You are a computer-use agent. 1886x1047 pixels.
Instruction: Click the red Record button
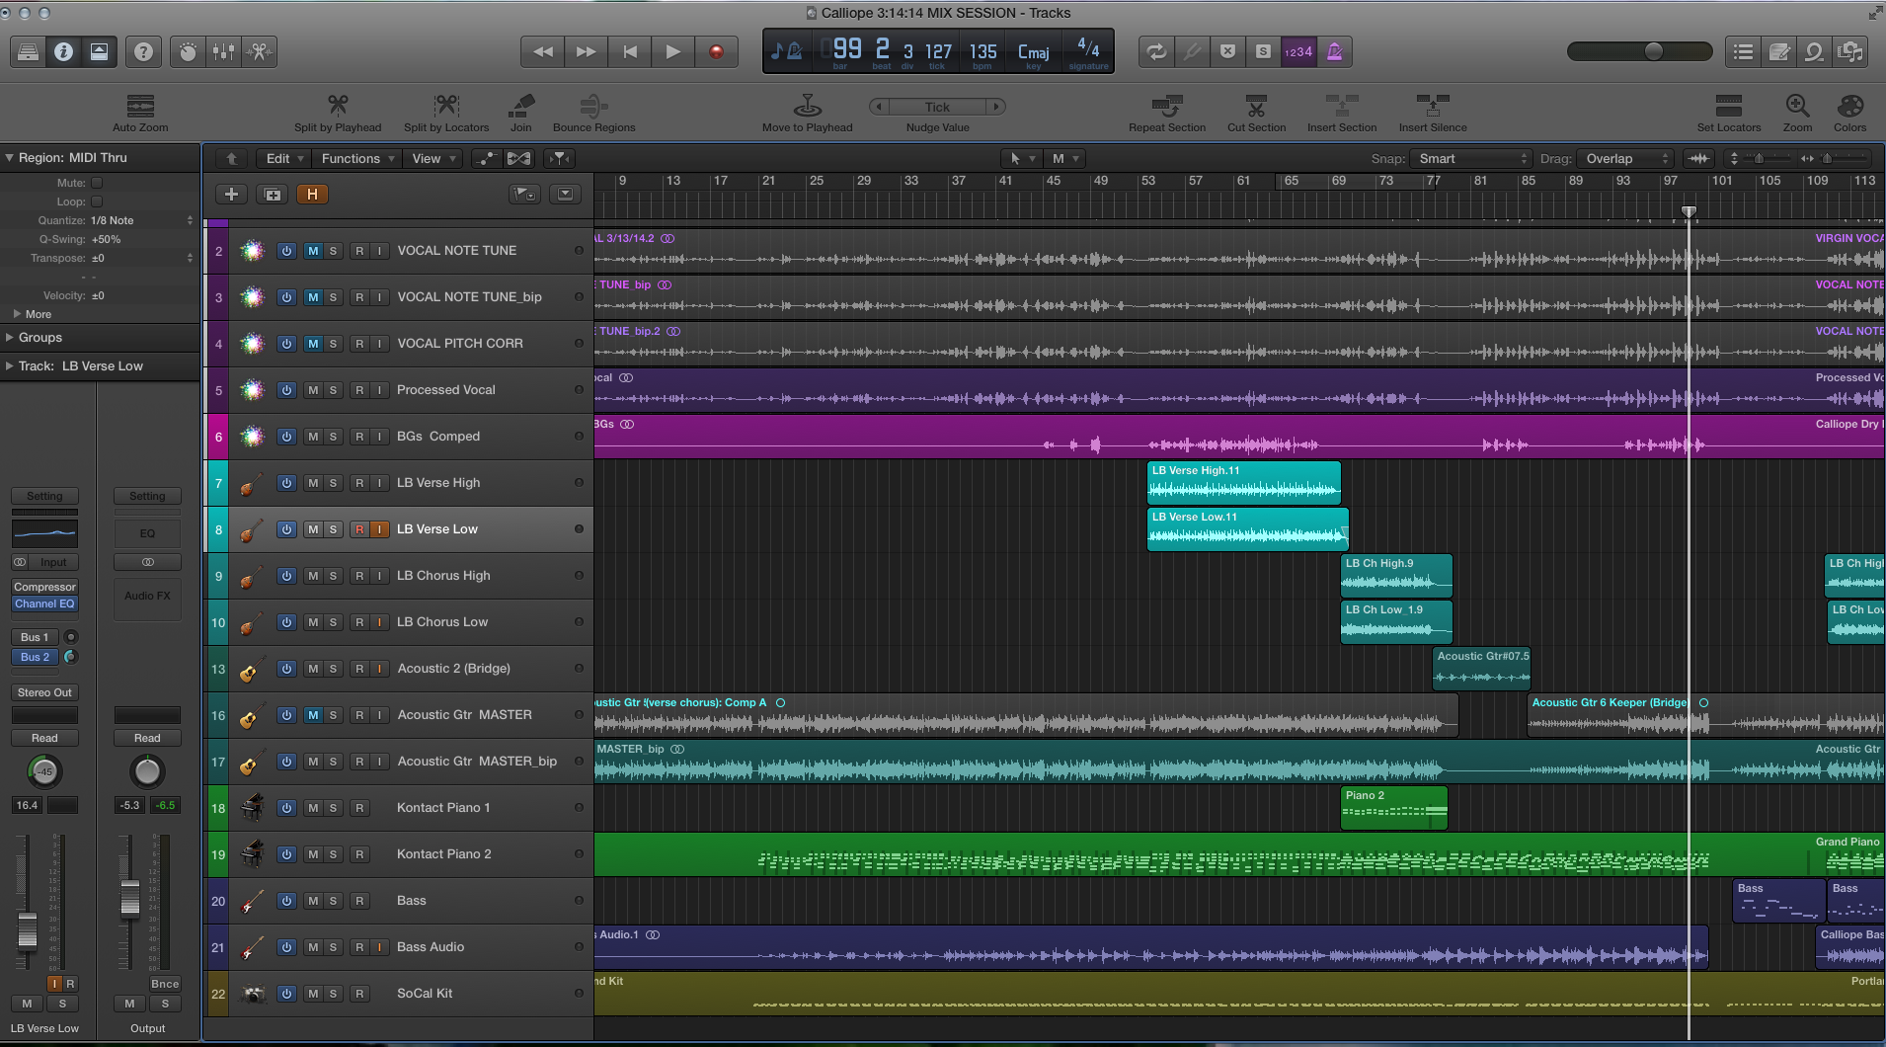[x=717, y=51]
